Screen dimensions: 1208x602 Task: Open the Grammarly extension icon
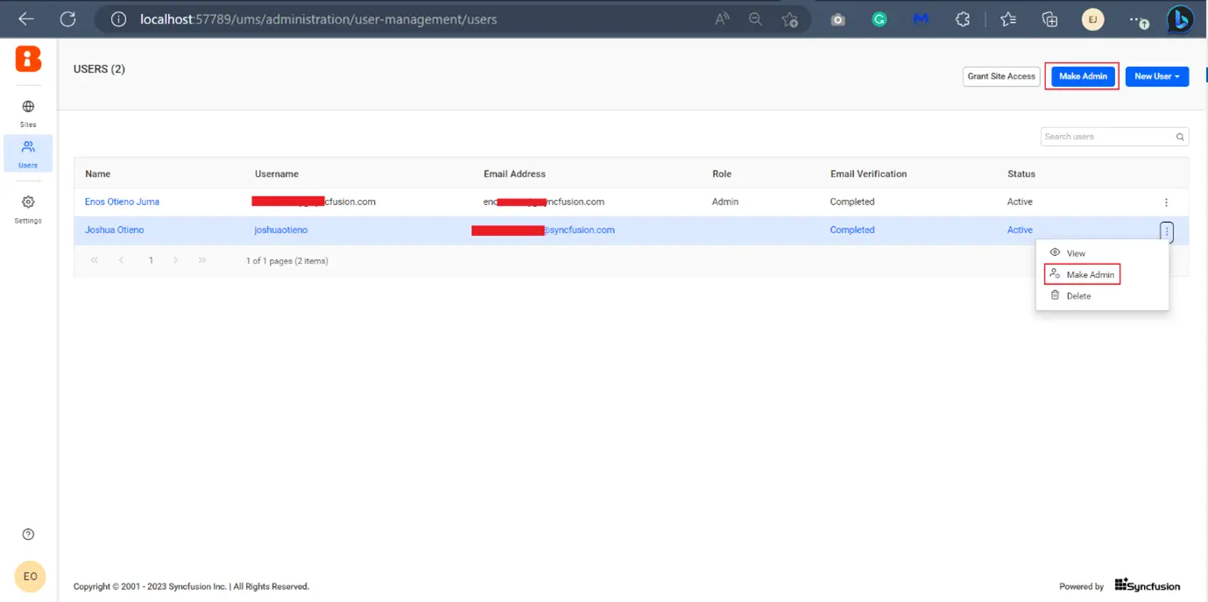[x=880, y=19]
